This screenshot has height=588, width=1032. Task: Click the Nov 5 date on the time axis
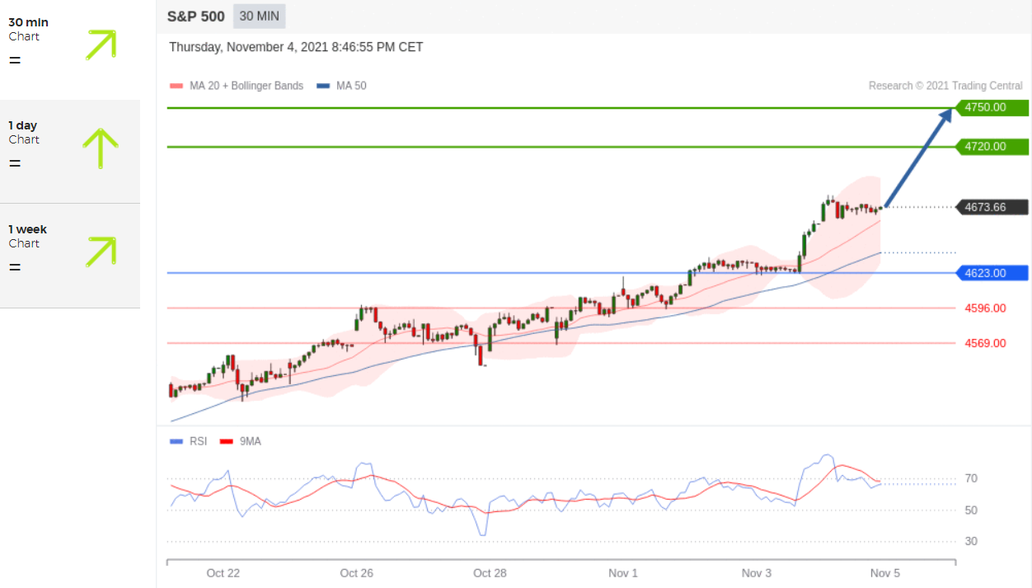point(885,573)
